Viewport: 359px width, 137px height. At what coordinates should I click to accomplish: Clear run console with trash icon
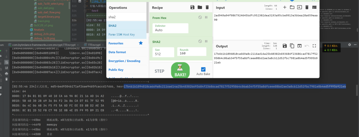coord(6,79)
